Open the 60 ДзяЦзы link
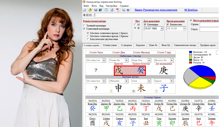This screenshot has height=127, width=220. point(191,10)
